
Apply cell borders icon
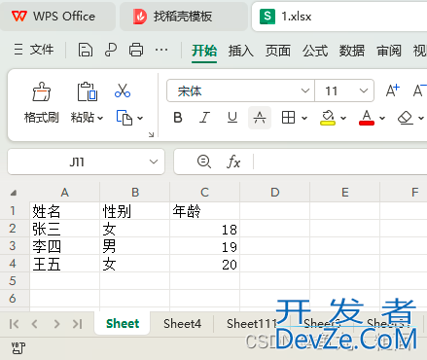pos(288,118)
